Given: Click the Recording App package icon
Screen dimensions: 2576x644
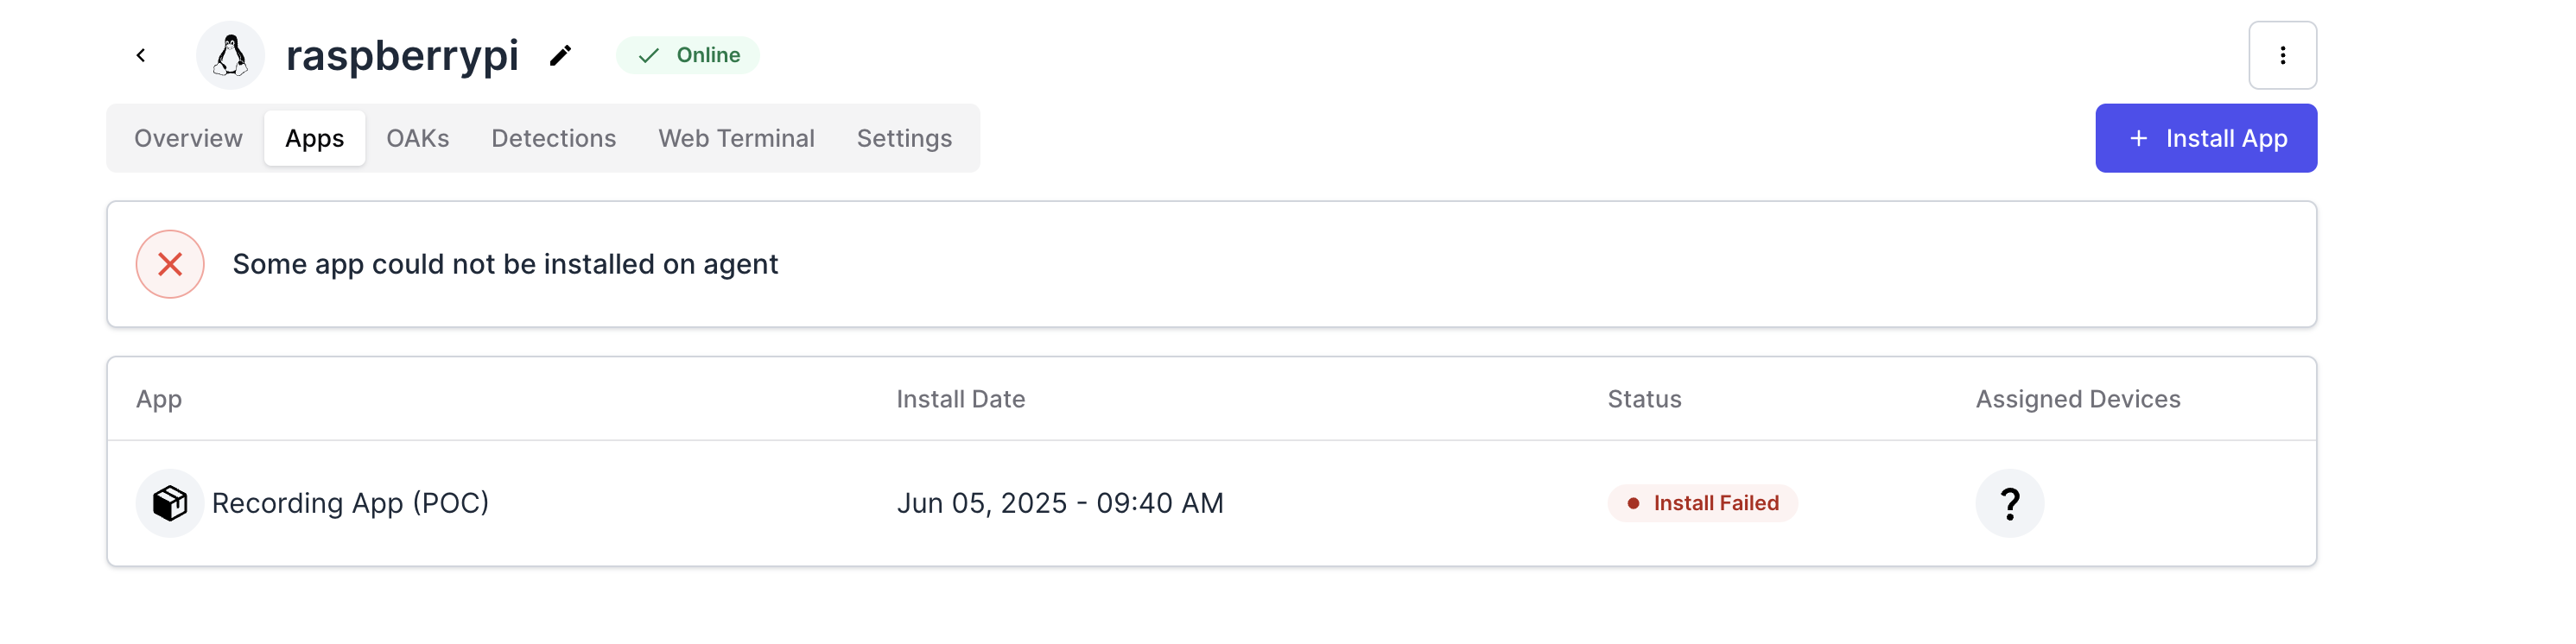Looking at the screenshot, I should click(170, 503).
